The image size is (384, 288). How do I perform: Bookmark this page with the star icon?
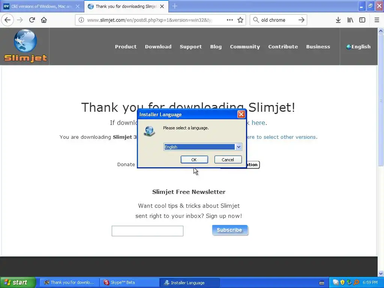click(240, 20)
